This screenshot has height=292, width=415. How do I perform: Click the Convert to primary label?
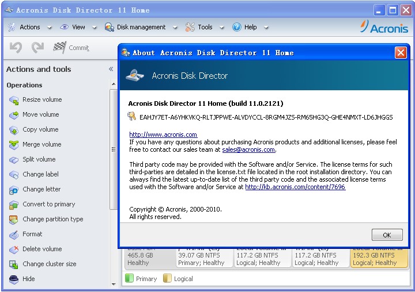[49, 205]
